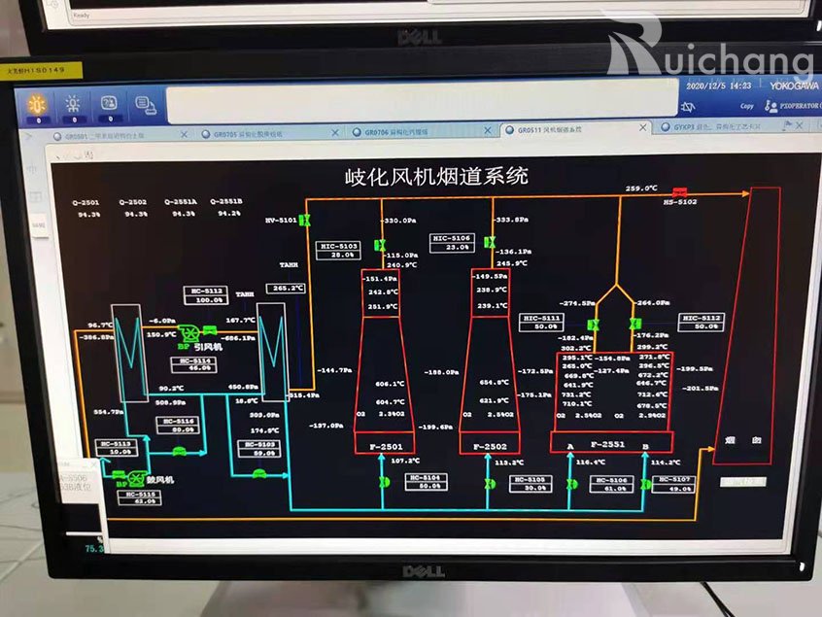Viewport: 822px width, 617px height.
Task: Open the system alarm lamp icon
Action: [73, 104]
